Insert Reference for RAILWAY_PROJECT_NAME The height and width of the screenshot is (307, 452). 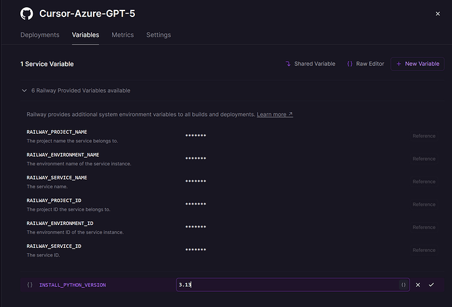click(423, 136)
